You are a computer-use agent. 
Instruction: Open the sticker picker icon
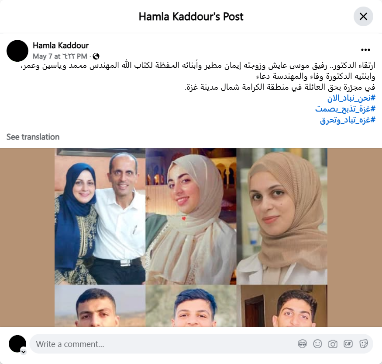pyautogui.click(x=363, y=344)
